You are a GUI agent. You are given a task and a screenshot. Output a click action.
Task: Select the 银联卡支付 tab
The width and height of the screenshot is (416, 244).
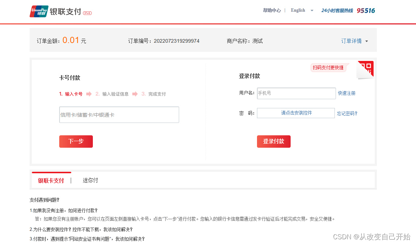coord(52,180)
